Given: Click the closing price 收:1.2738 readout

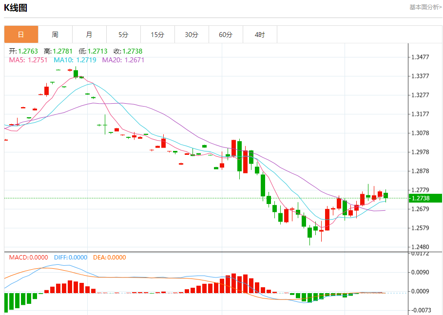Looking at the screenshot, I should coord(128,51).
